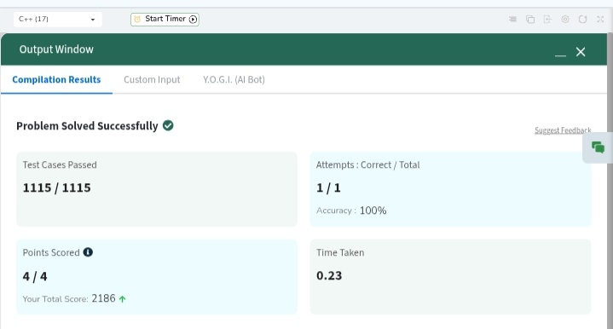Click the import file arrow icon
Screen dimensions: 613x329
pos(547,19)
